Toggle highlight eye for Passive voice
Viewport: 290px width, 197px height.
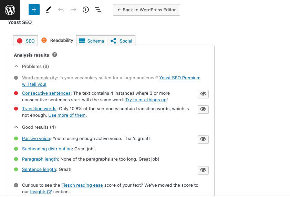(x=203, y=139)
